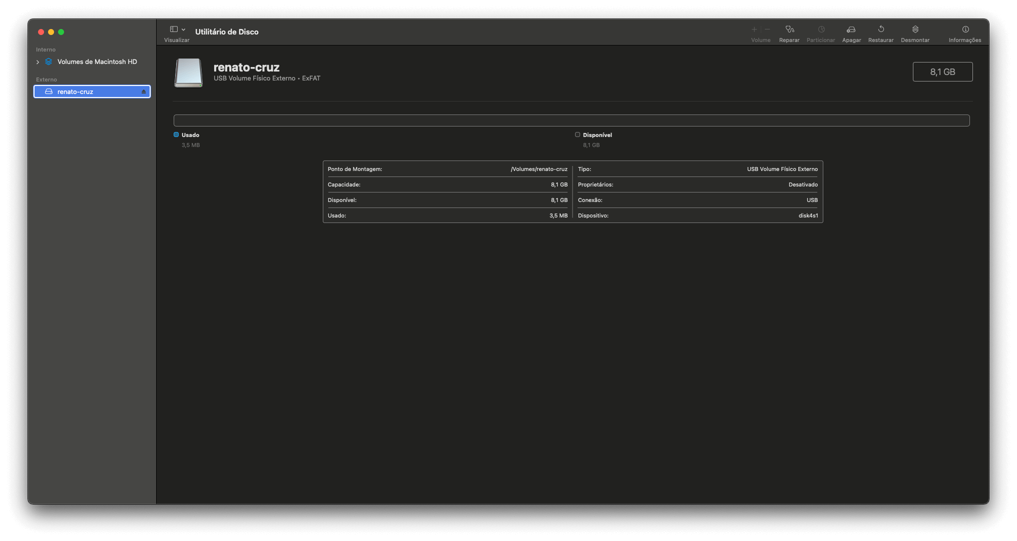Click the renato-cruz drive icon in sidebar

[x=49, y=91]
